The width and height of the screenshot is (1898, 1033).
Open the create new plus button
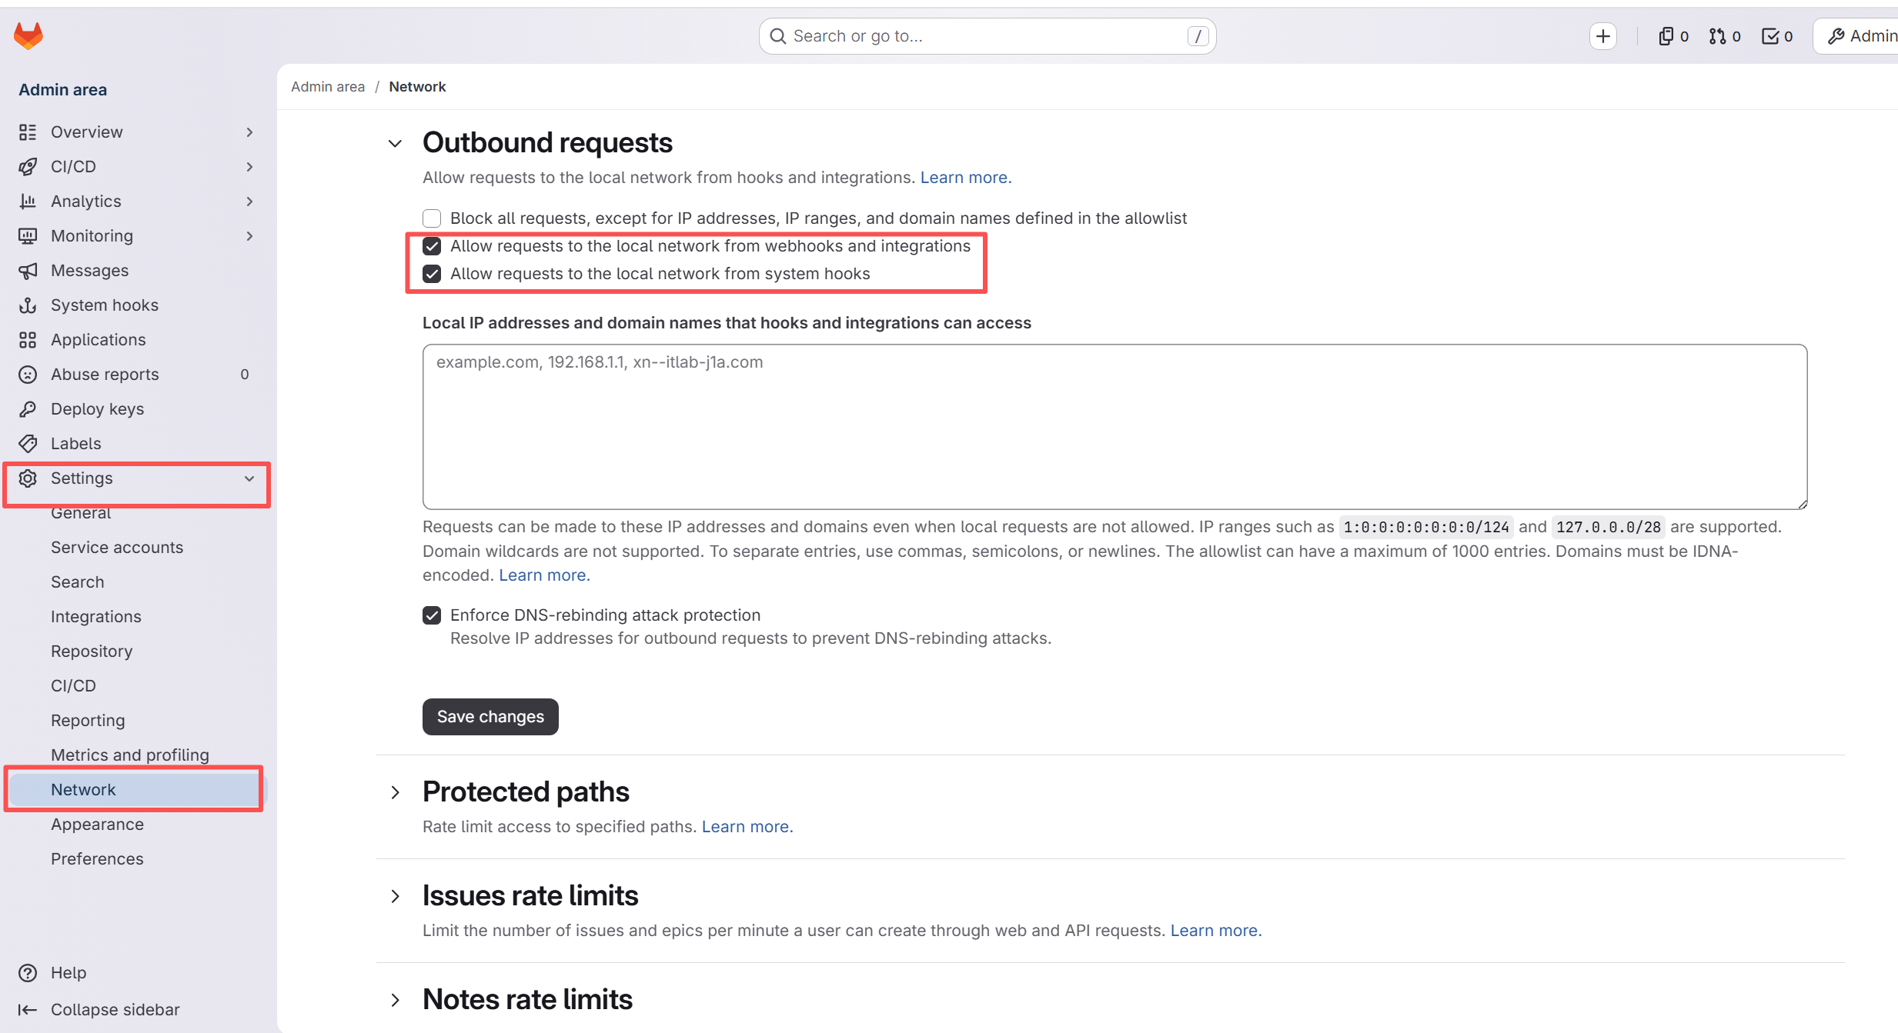[x=1602, y=36]
